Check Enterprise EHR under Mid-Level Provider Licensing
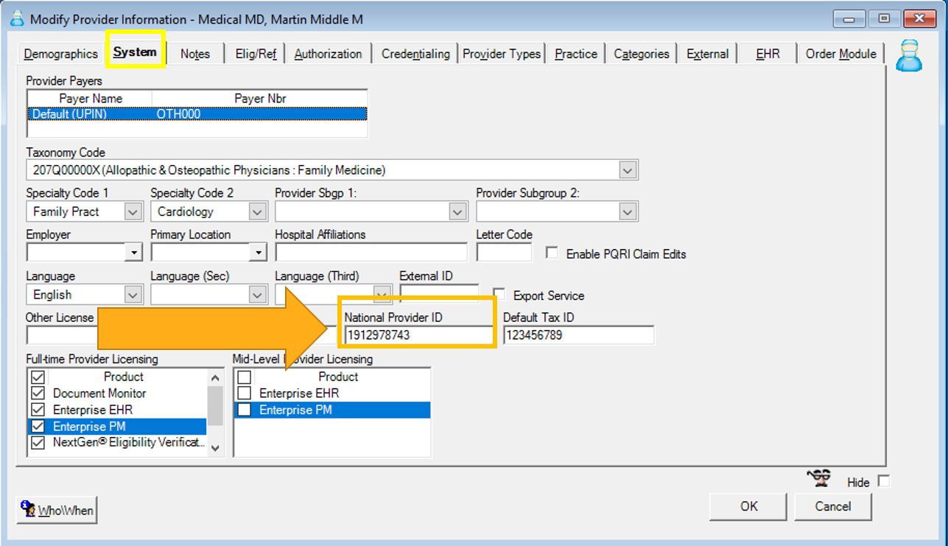Image resolution: width=948 pixels, height=546 pixels. tap(245, 393)
